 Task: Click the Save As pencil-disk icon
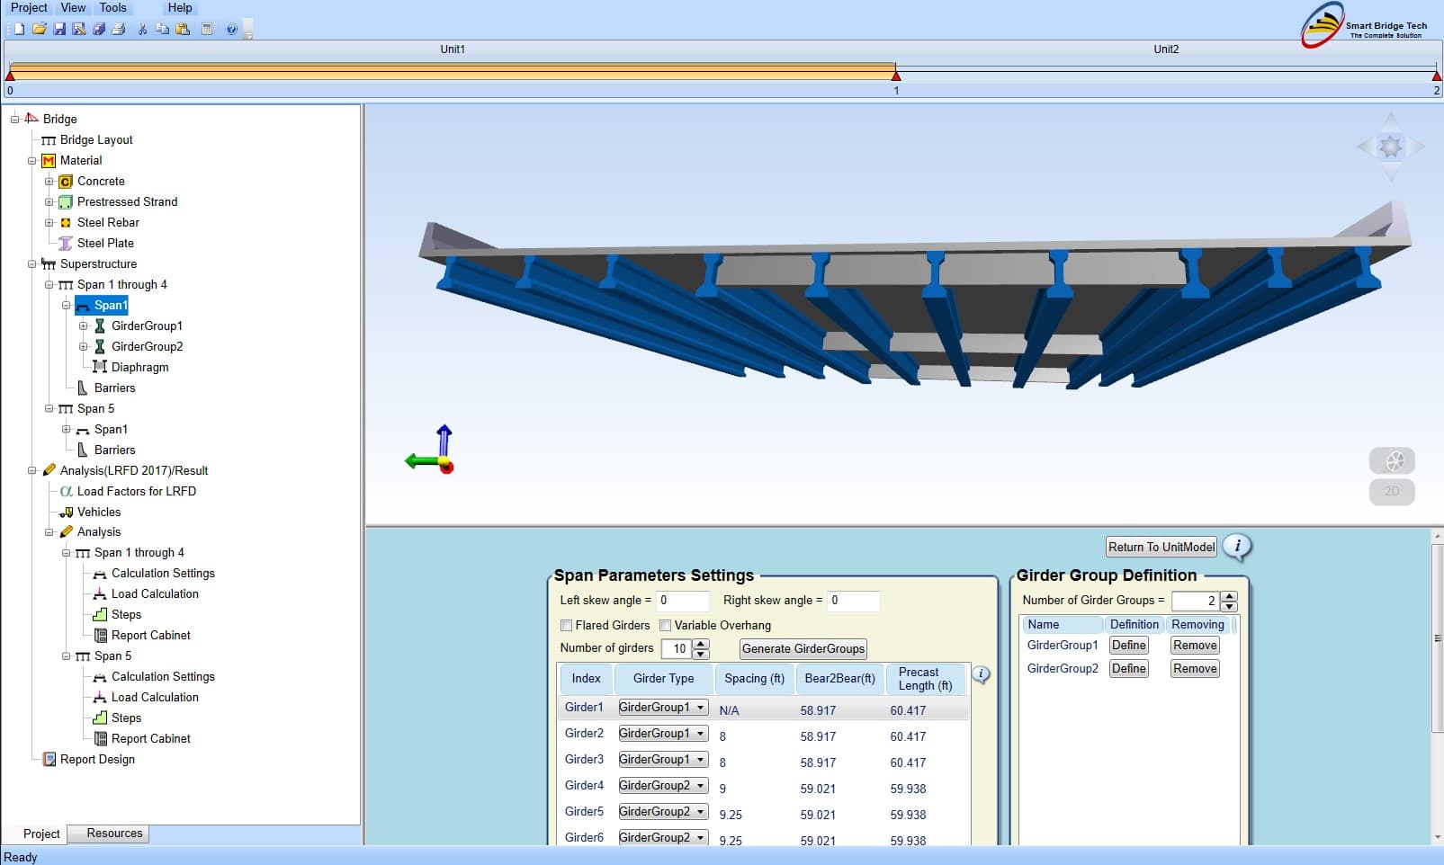click(79, 29)
